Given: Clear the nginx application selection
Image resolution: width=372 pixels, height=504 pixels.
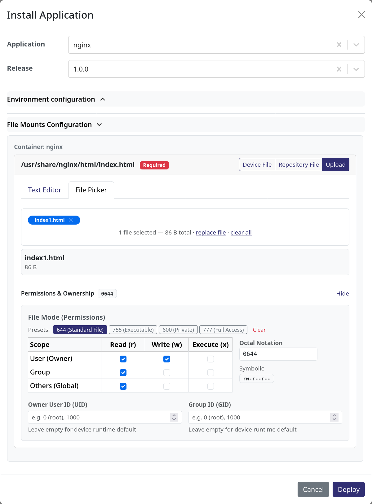Looking at the screenshot, I should [x=339, y=45].
